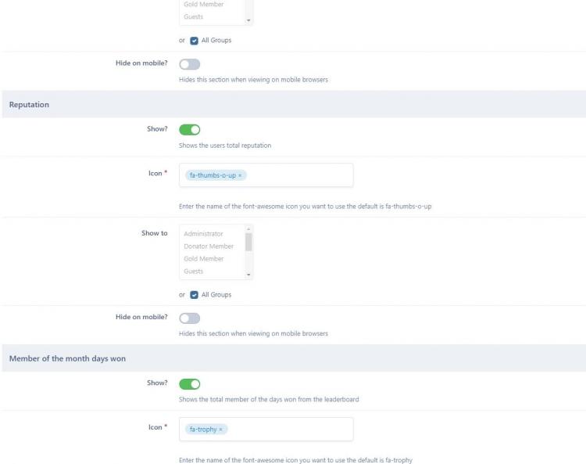Image resolution: width=586 pixels, height=464 pixels.
Task: Click scroll-down arrow of the topmost group list
Action: (248, 20)
